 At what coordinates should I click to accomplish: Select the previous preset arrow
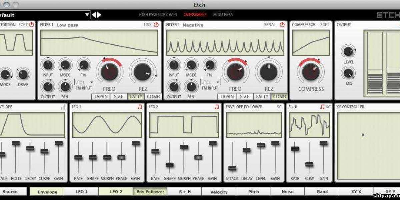click(x=94, y=15)
